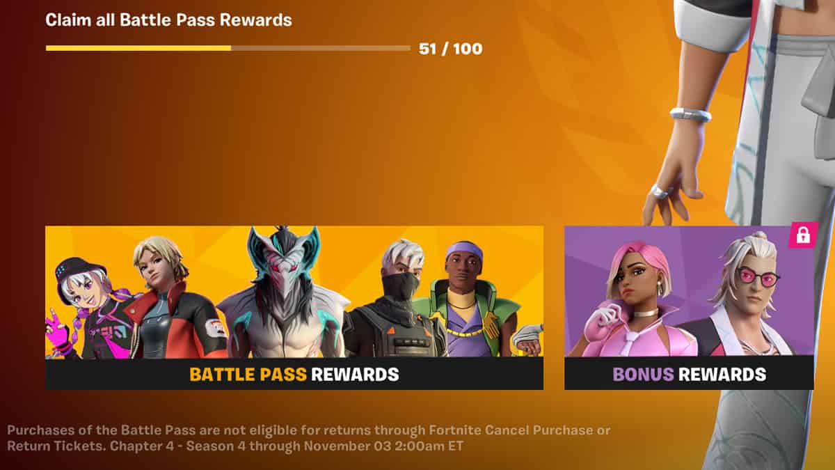Click the pink lock icon on Bonus Rewards
Image resolution: width=835 pixels, height=470 pixels.
pos(802,235)
